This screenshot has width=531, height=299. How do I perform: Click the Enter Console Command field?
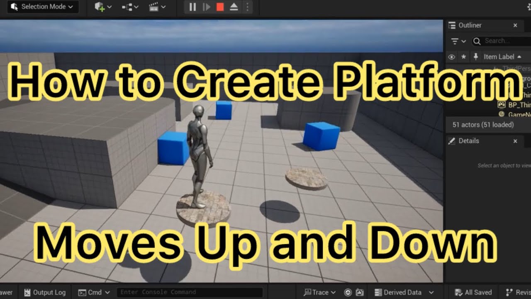pyautogui.click(x=190, y=292)
